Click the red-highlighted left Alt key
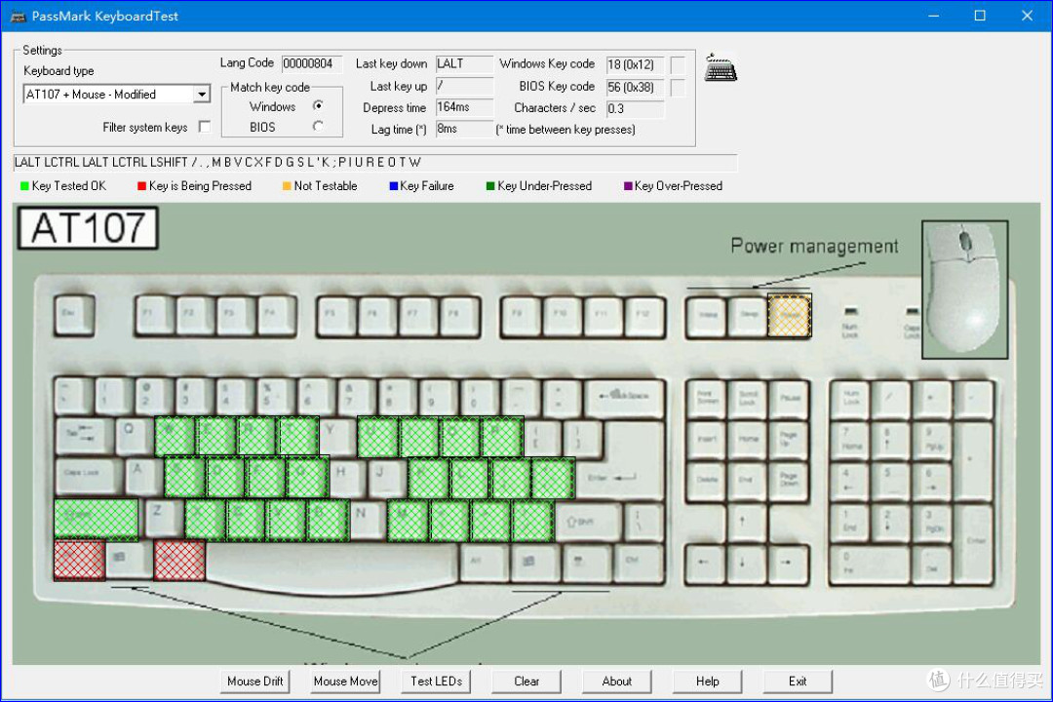 pos(179,560)
